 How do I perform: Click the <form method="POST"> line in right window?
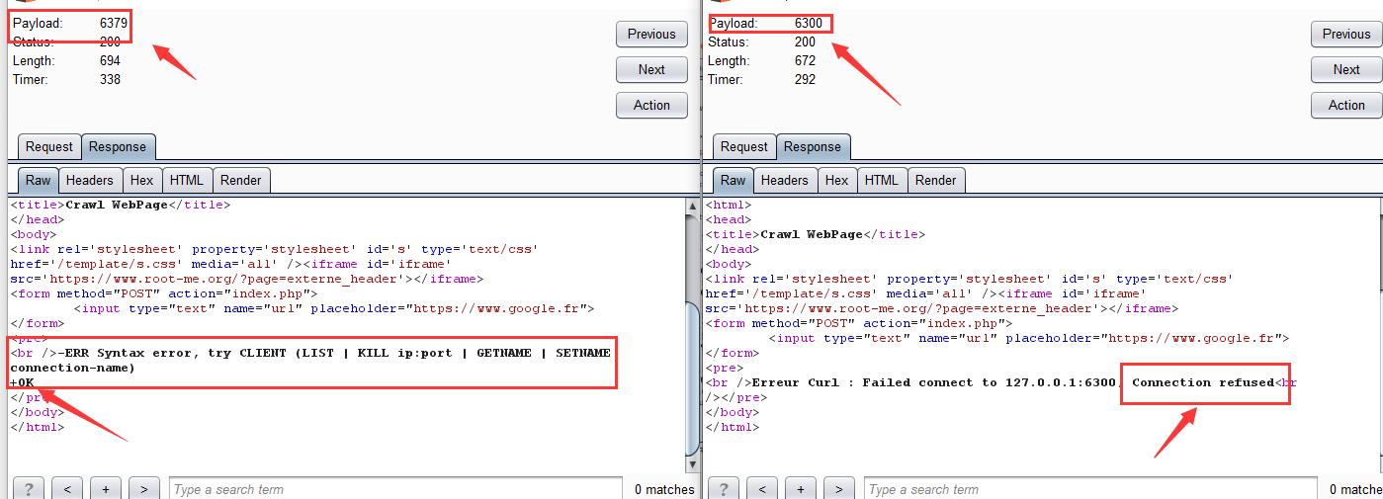click(x=858, y=323)
